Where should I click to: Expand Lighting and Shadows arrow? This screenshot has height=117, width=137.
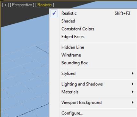tap(133, 84)
